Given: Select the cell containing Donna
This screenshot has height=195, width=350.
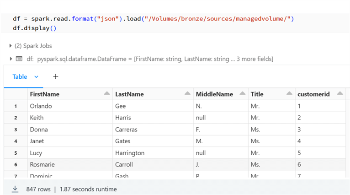Looking at the screenshot, I should coord(70,130).
